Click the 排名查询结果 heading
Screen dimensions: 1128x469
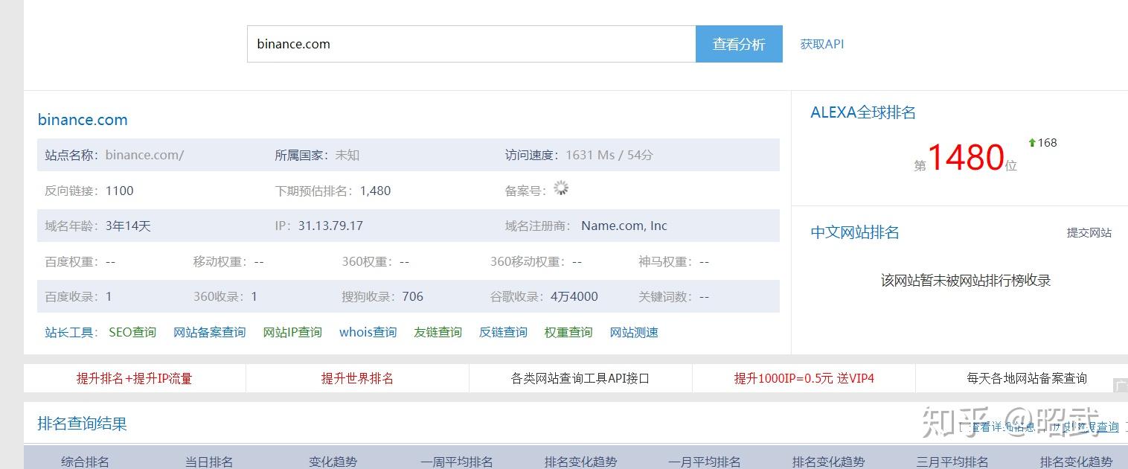coord(83,424)
